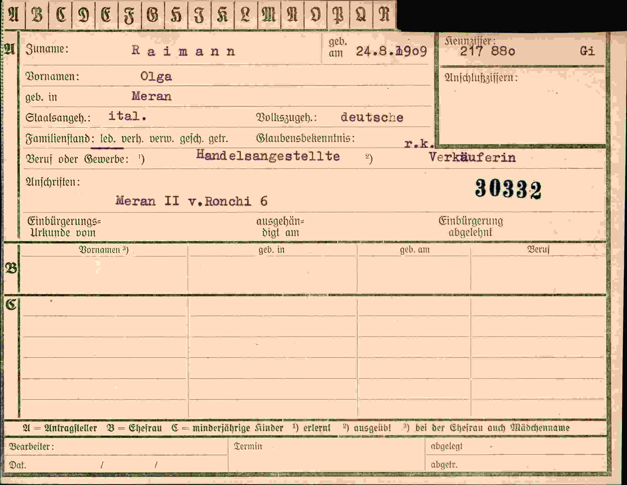Select the 'G' alphabet index tab
Image resolution: width=627 pixels, height=485 pixels.
point(153,15)
